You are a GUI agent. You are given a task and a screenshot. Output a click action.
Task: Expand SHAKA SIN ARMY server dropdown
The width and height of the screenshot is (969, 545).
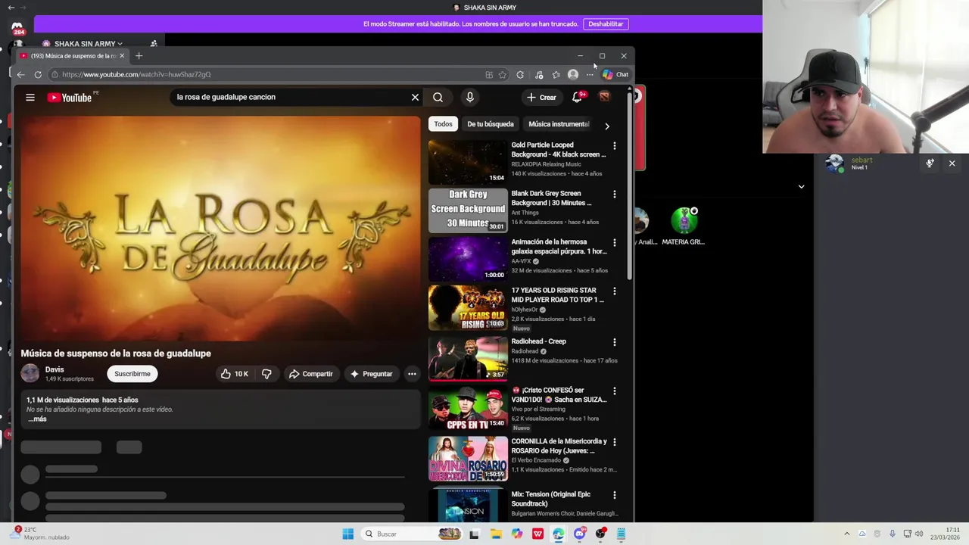[120, 44]
